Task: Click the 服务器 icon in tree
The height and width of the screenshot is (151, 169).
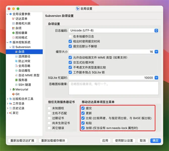Action: 16,80
